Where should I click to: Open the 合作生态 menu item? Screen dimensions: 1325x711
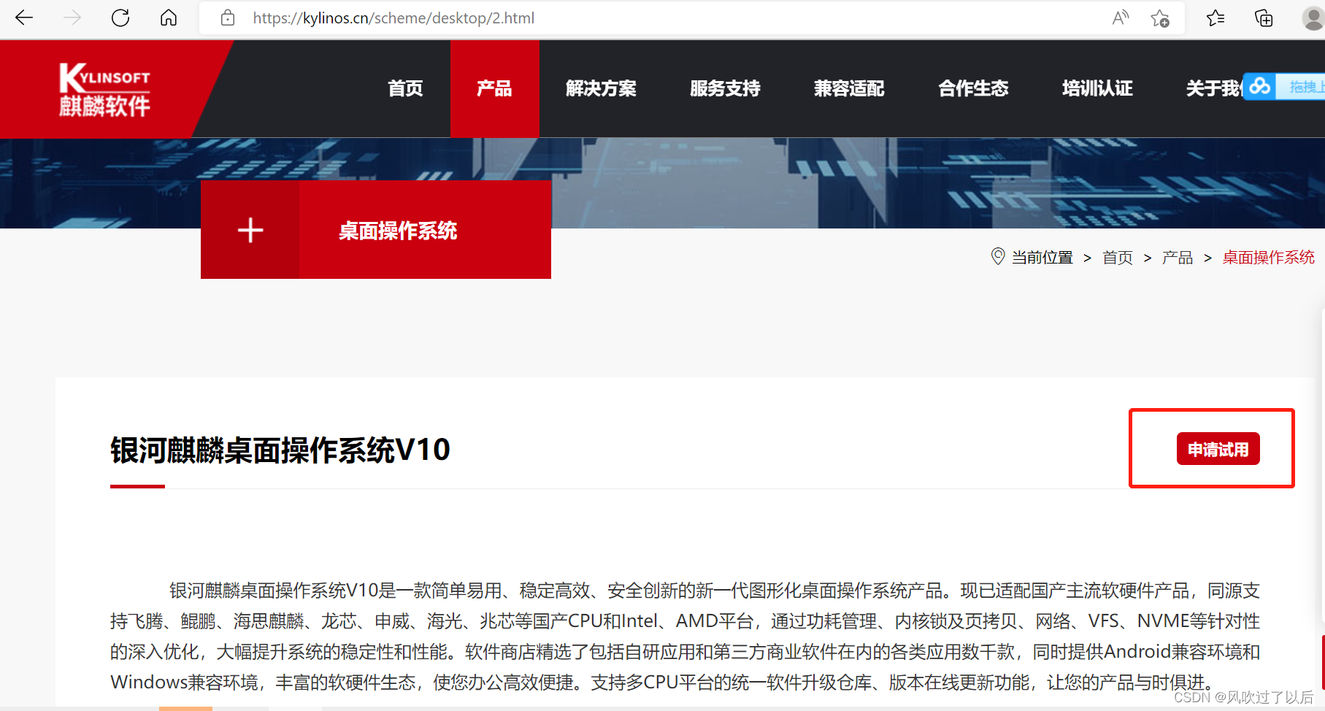coord(973,88)
